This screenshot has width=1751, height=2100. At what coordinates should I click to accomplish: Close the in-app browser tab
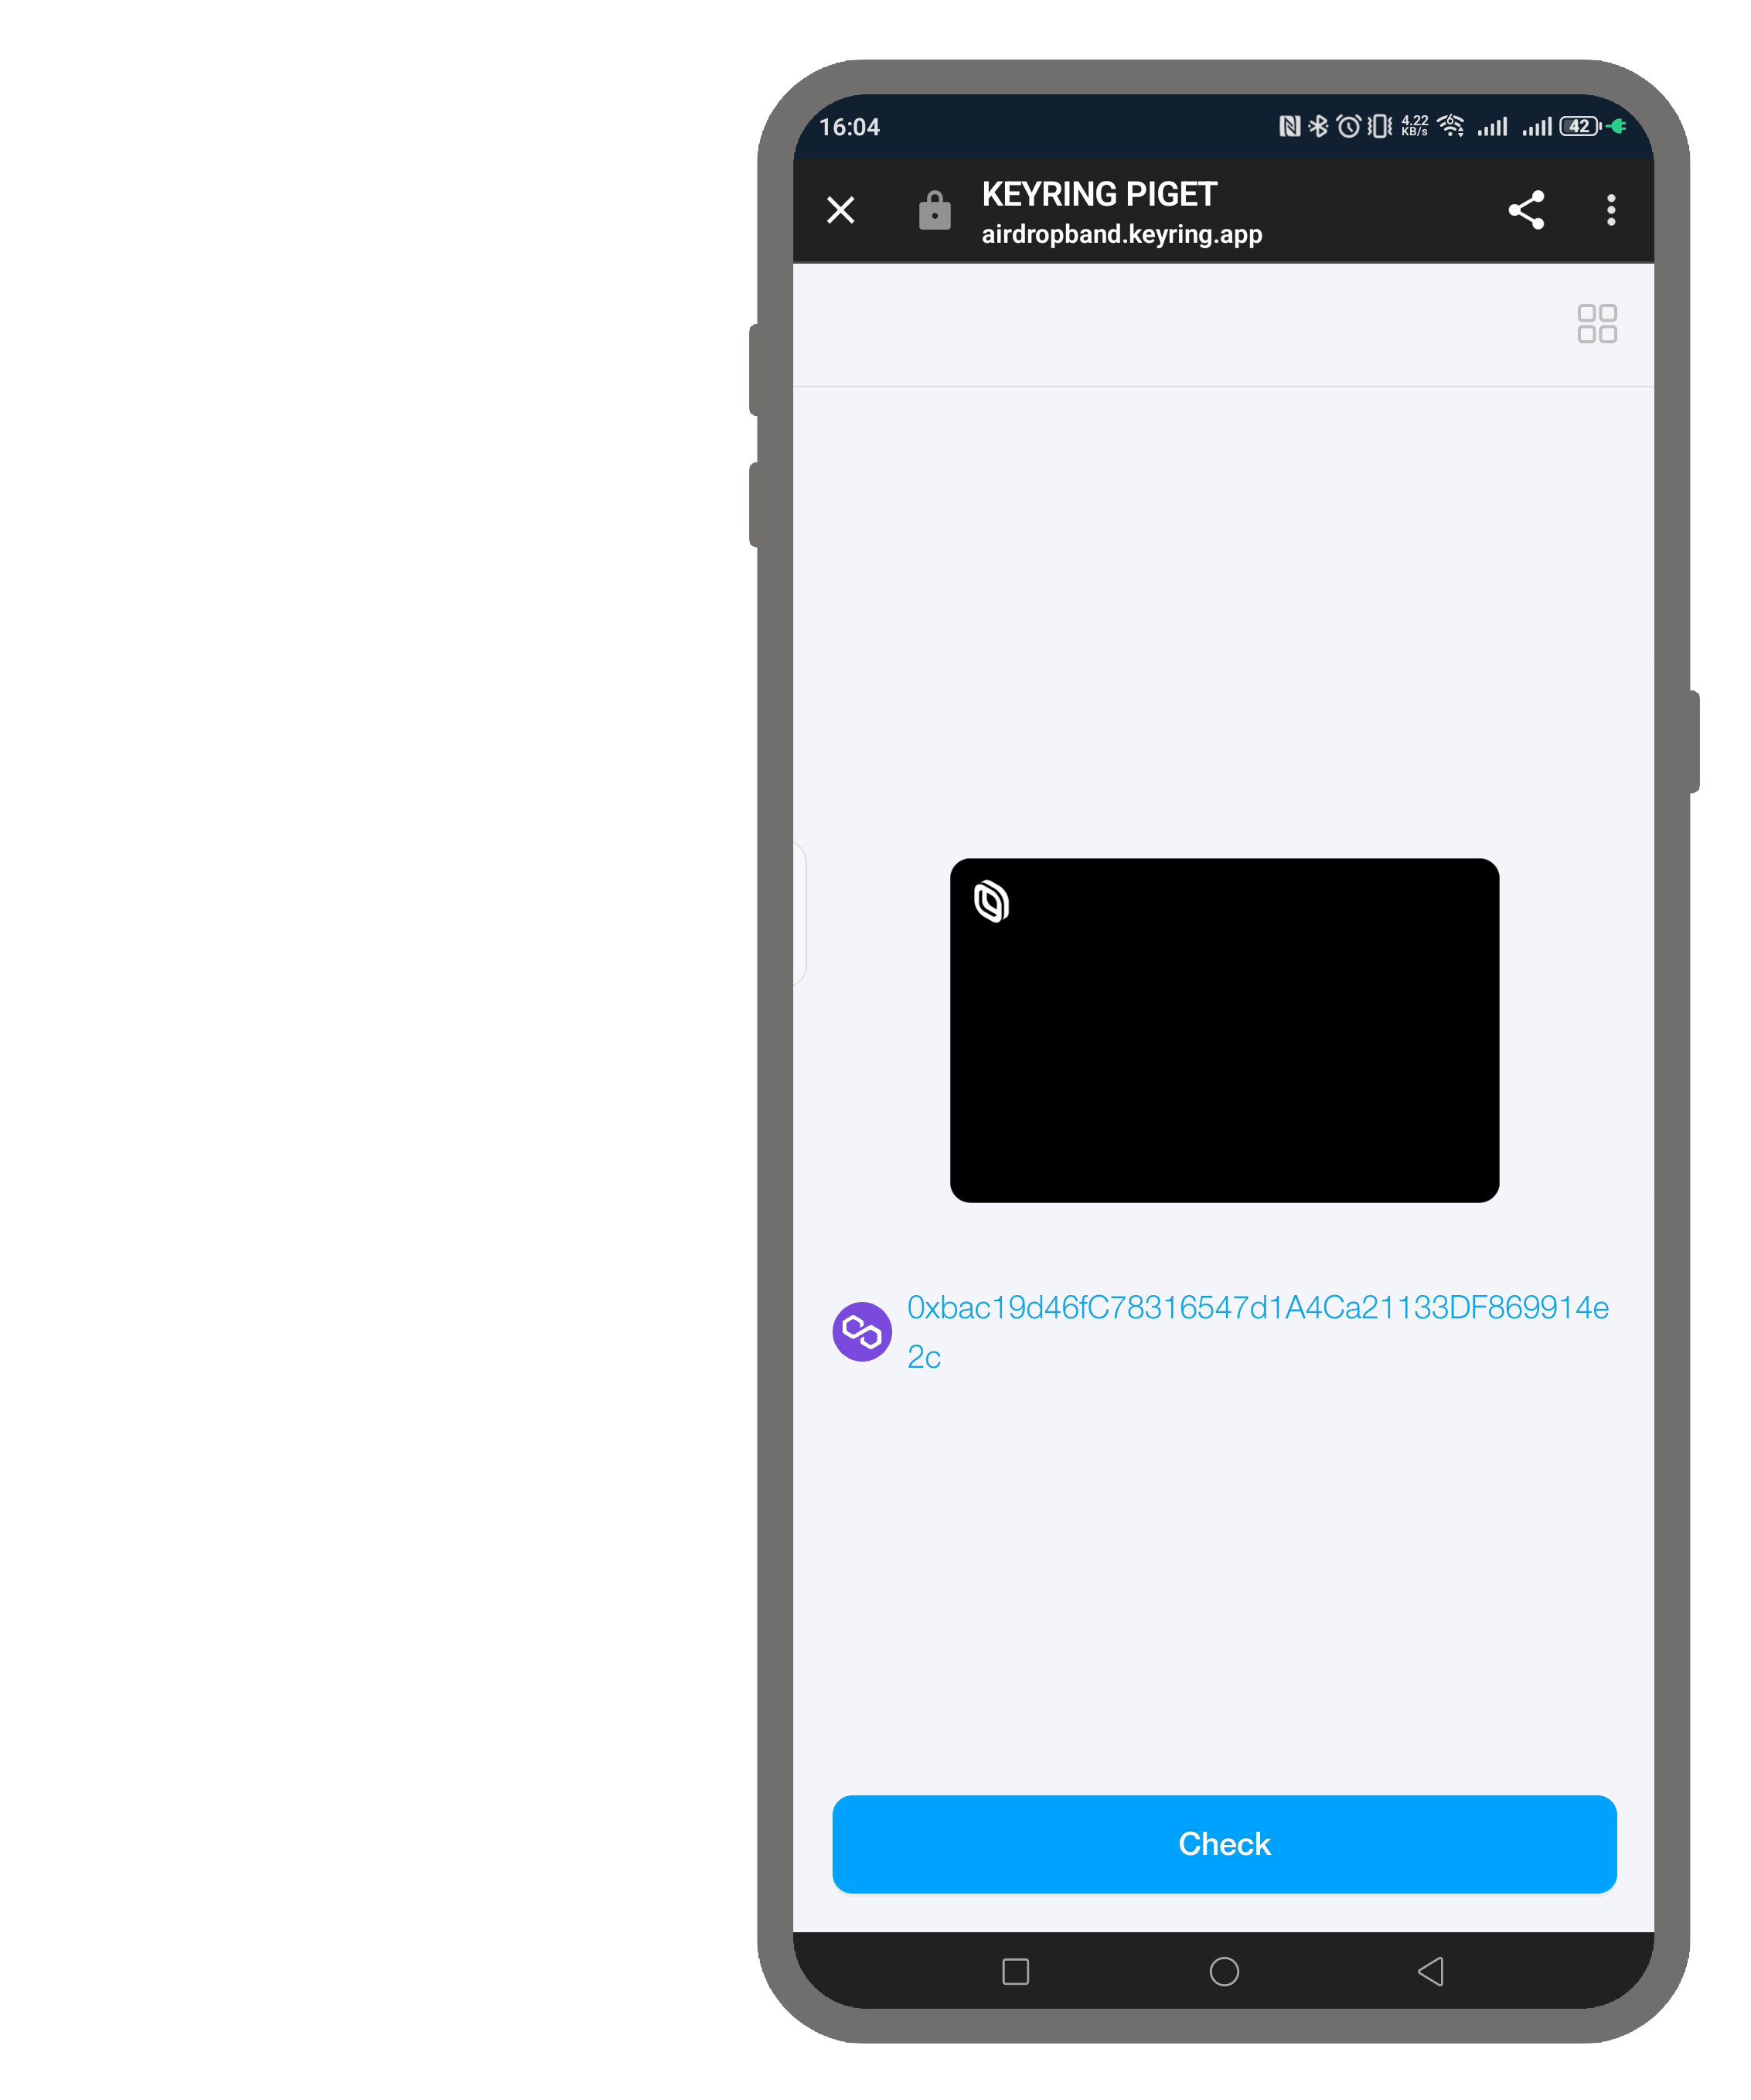[x=840, y=210]
